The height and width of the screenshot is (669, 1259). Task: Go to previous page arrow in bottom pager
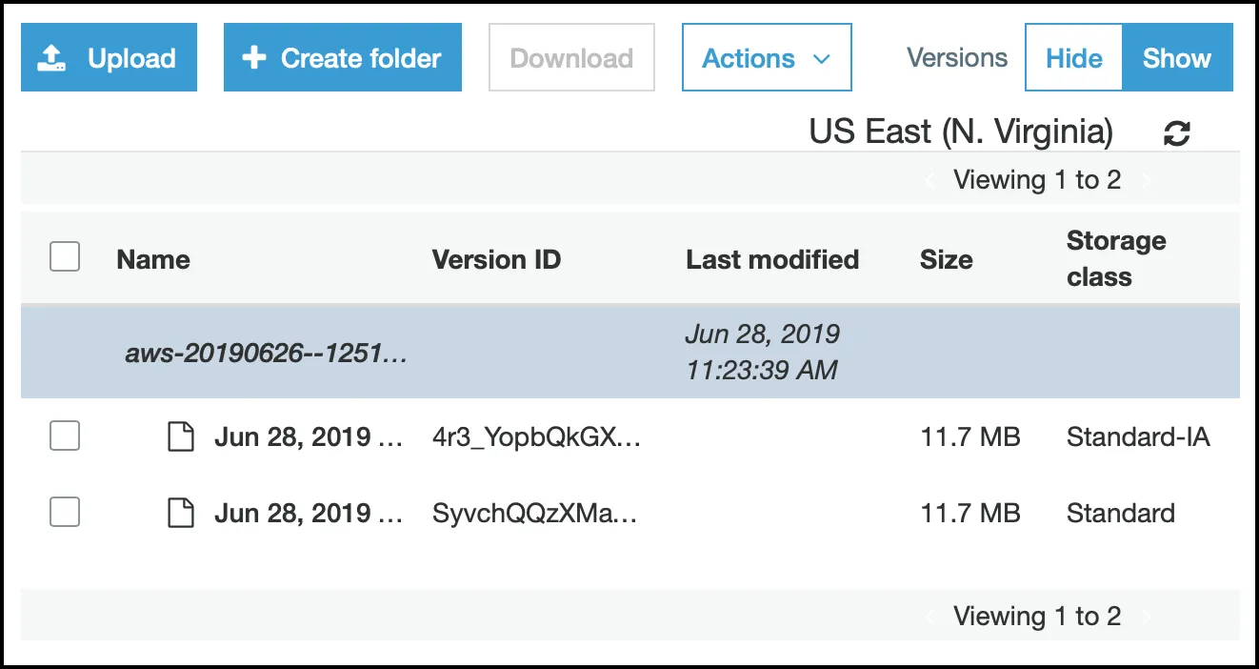930,617
